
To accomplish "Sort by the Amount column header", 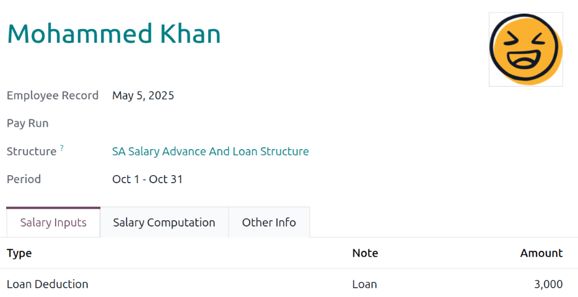I will (541, 253).
